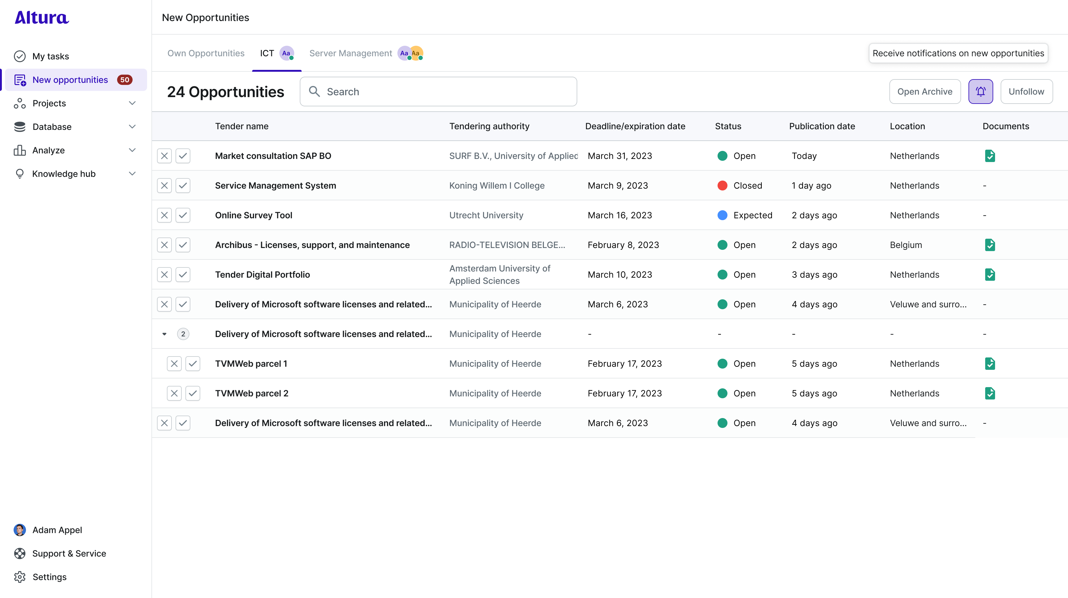Viewport: 1068px width, 598px height.
Task: Open document icon for Market consultation SAP BO
Action: [990, 156]
